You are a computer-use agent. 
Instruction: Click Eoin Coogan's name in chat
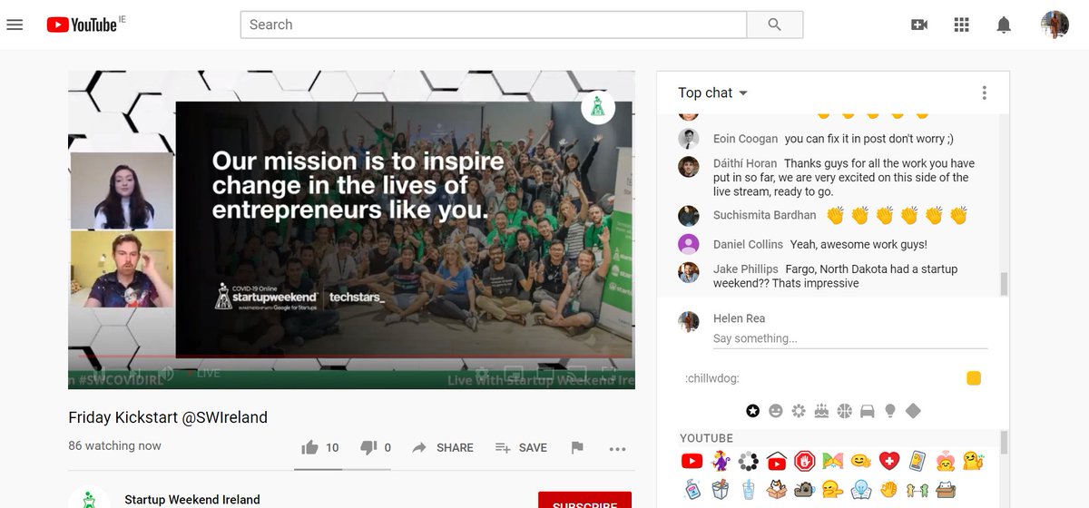point(746,139)
